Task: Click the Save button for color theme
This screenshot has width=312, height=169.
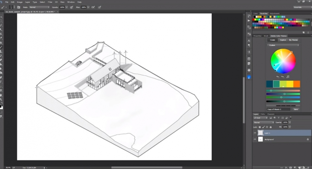Action: (x=296, y=109)
